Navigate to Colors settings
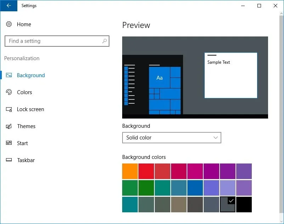This screenshot has width=284, height=224. pos(24,92)
